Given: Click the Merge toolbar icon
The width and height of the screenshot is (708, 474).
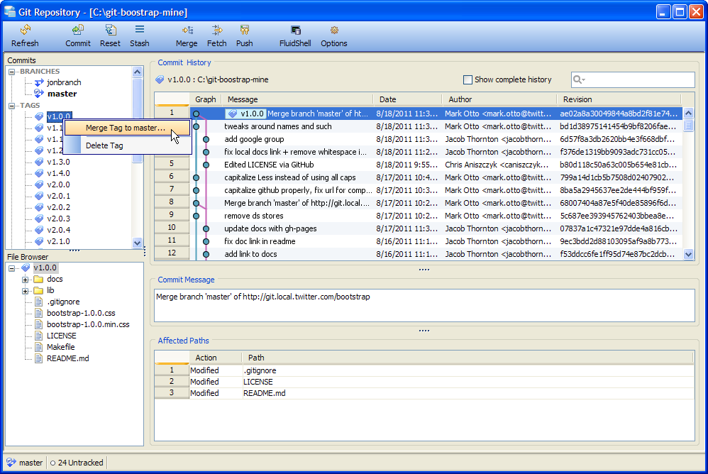Looking at the screenshot, I should click(187, 31).
